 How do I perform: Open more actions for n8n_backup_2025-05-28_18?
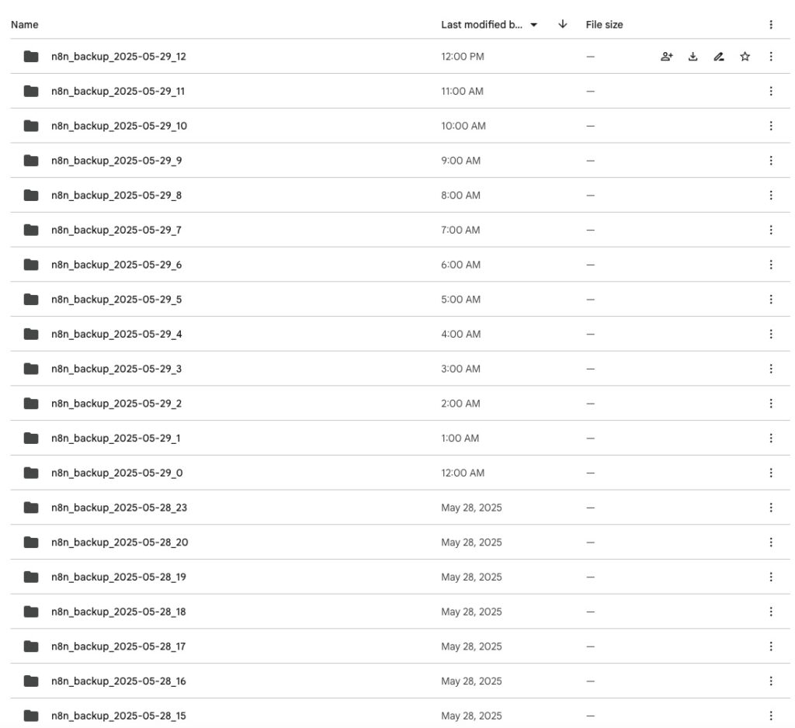click(771, 612)
